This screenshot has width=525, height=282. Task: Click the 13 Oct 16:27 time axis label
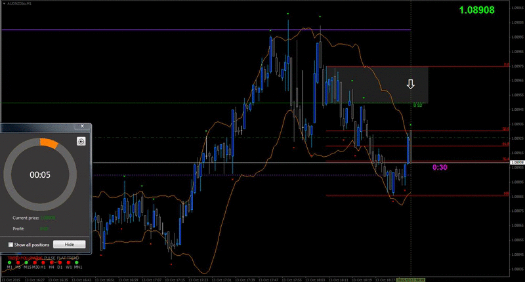point(35,280)
